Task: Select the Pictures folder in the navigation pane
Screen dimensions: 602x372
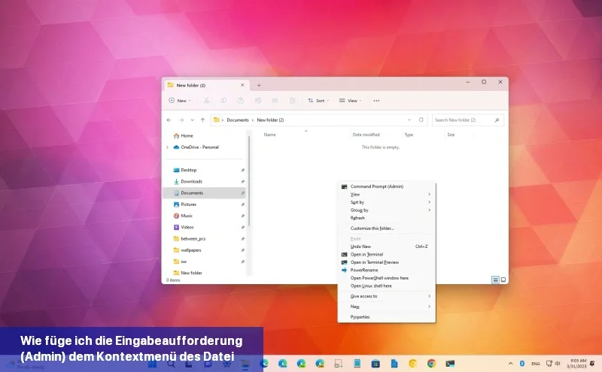Action: [188, 204]
